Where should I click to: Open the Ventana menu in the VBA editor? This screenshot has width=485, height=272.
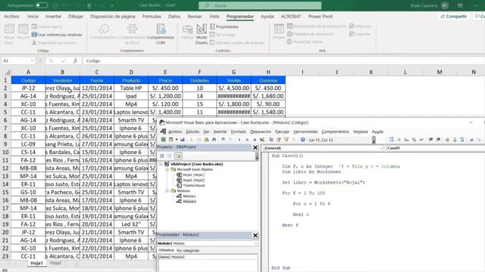tap(360, 131)
